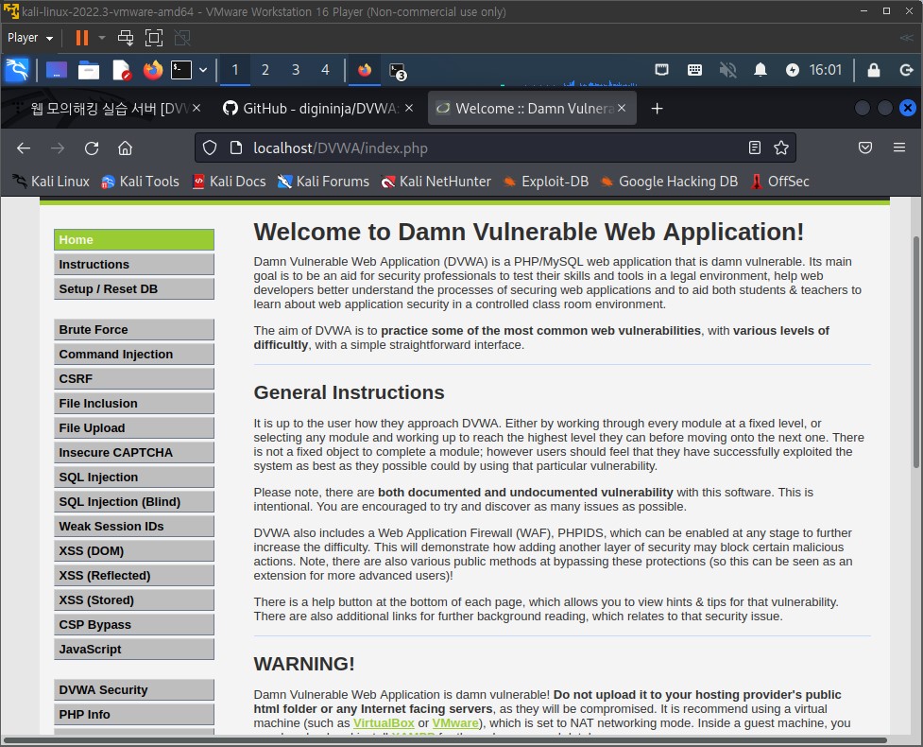Open the Kali Tools bookmark
Viewport: 923px width, 747px height.
140,182
